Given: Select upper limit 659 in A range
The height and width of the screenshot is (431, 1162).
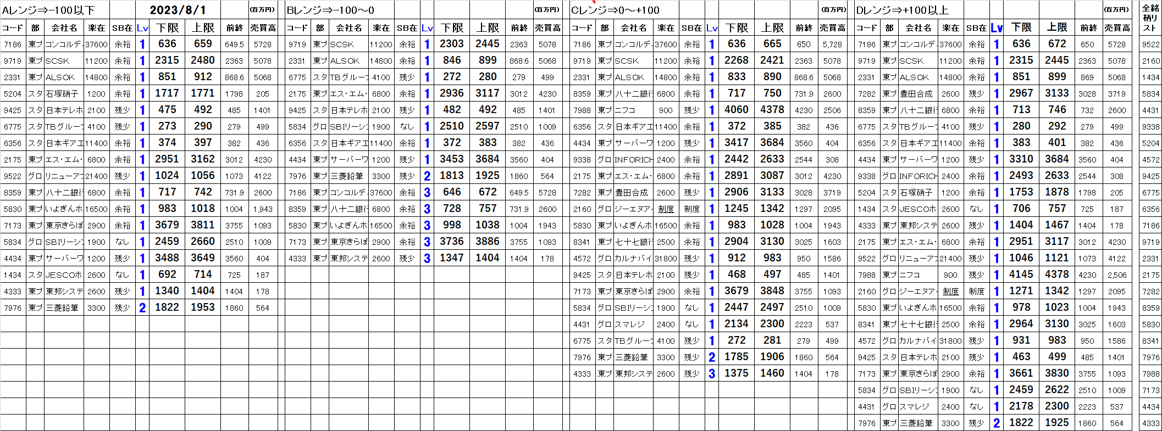Looking at the screenshot, I should click(x=203, y=44).
